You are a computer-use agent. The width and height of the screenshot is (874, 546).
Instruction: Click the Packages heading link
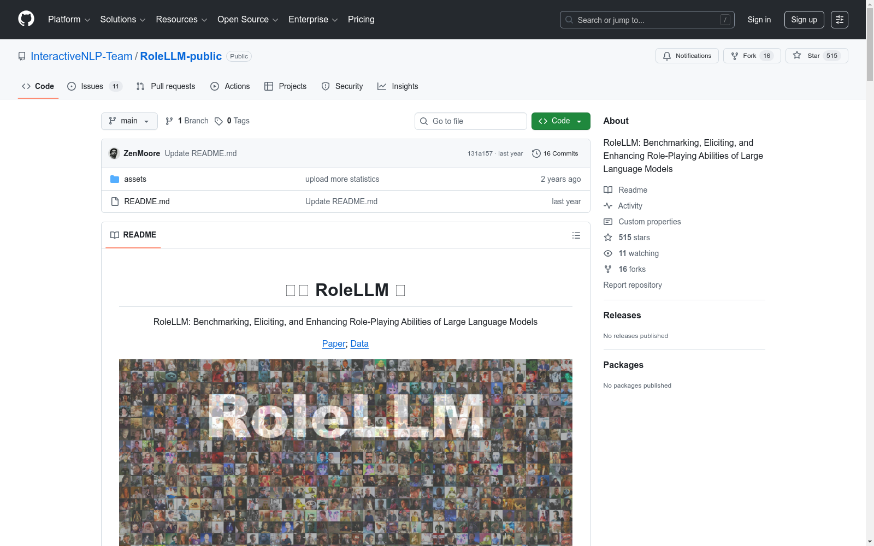pyautogui.click(x=623, y=365)
